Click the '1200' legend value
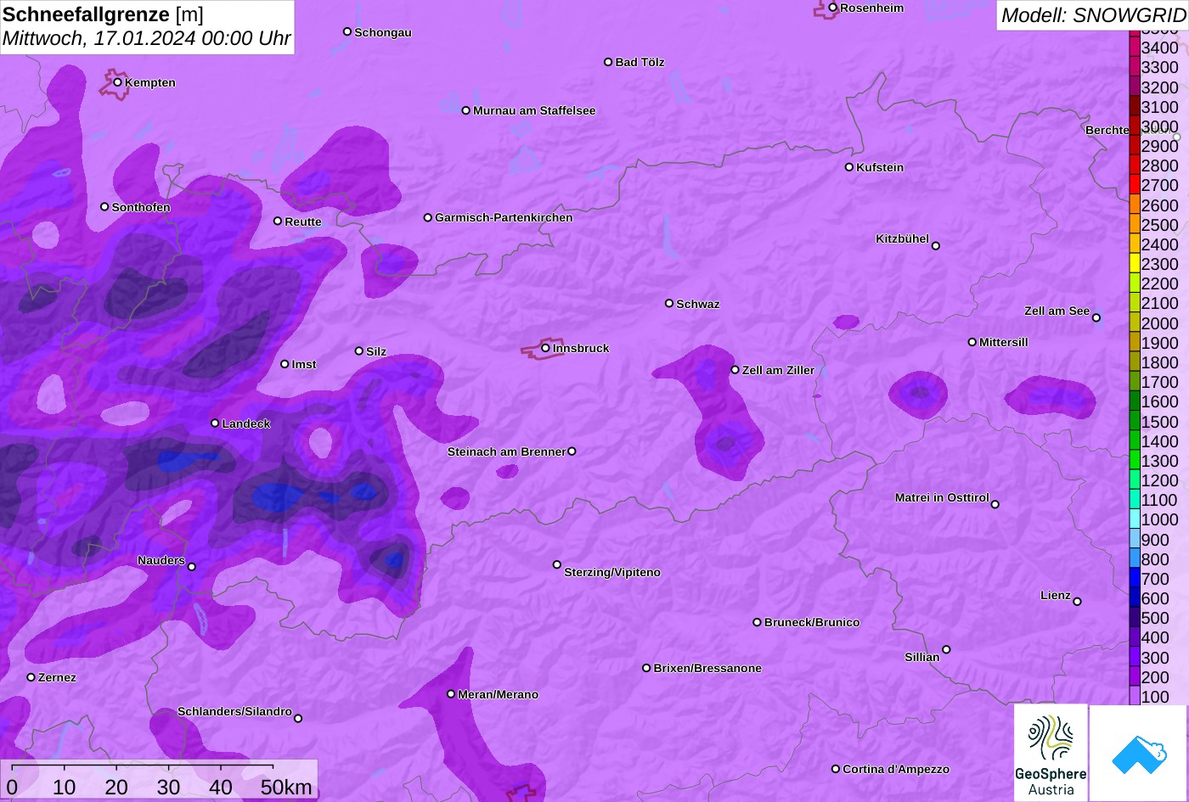1189x802 pixels. 1160,480
